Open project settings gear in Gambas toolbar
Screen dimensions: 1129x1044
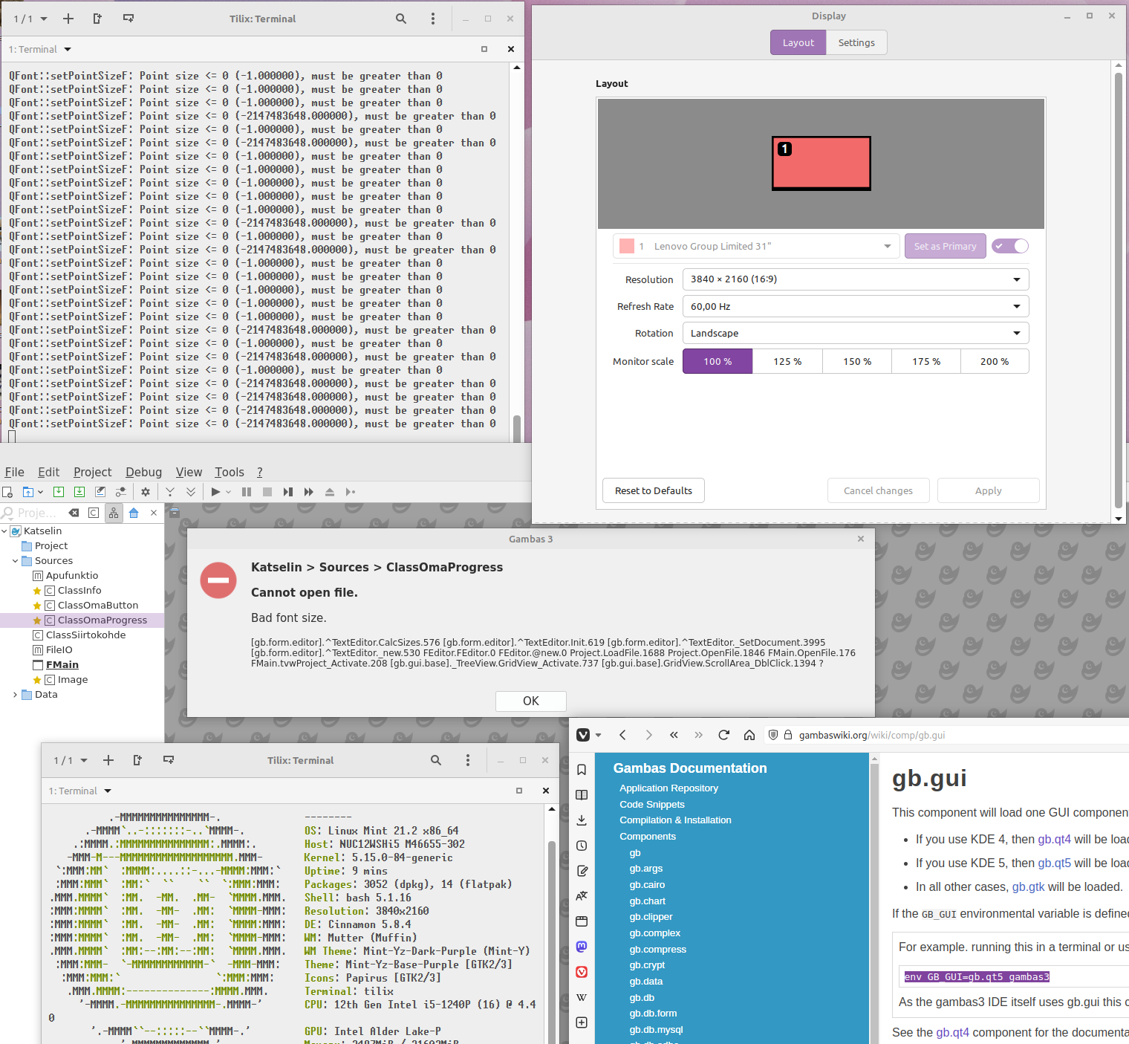pos(146,492)
